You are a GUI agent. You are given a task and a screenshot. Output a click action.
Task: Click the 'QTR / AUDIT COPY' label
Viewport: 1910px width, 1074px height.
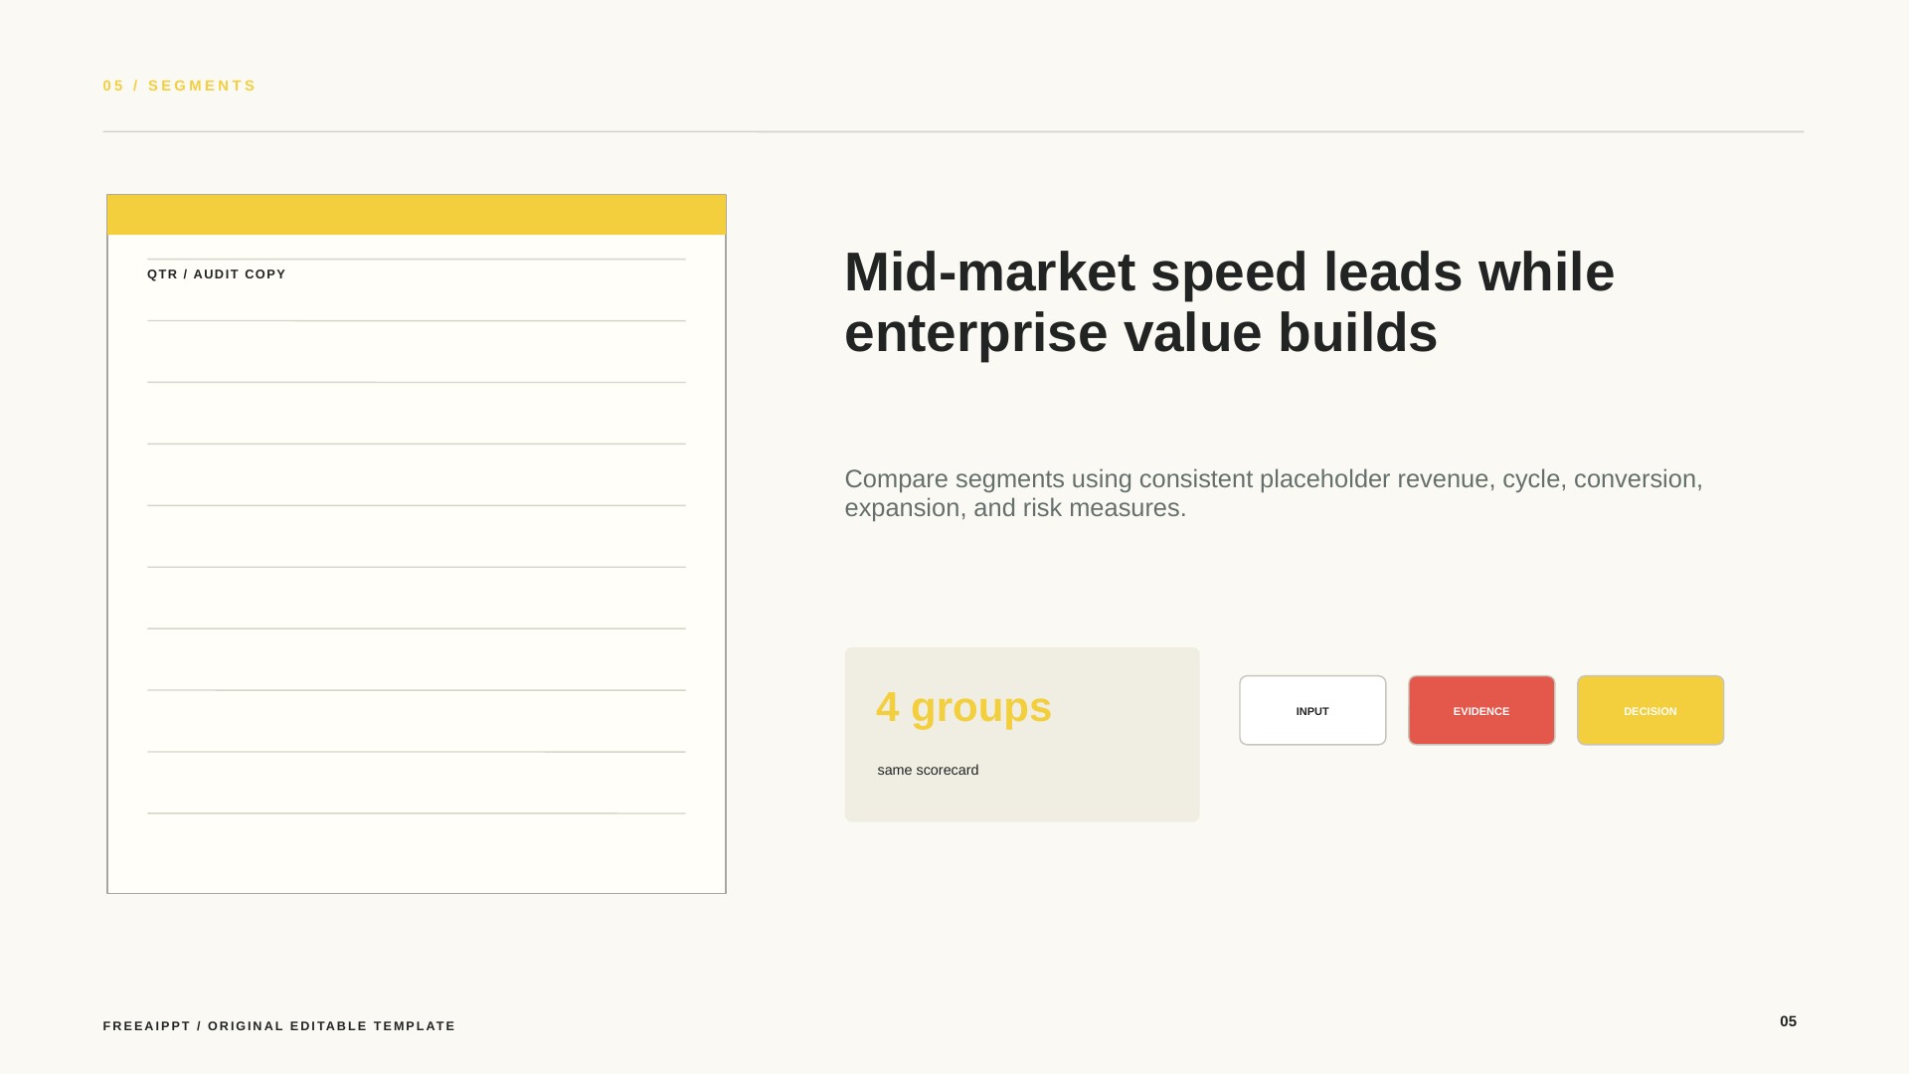[217, 274]
